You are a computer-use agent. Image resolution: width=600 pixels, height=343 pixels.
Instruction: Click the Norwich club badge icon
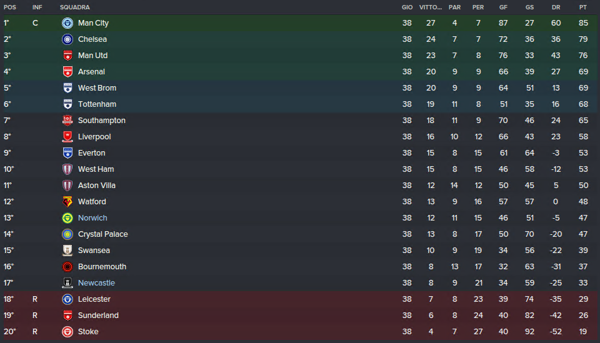coord(67,218)
